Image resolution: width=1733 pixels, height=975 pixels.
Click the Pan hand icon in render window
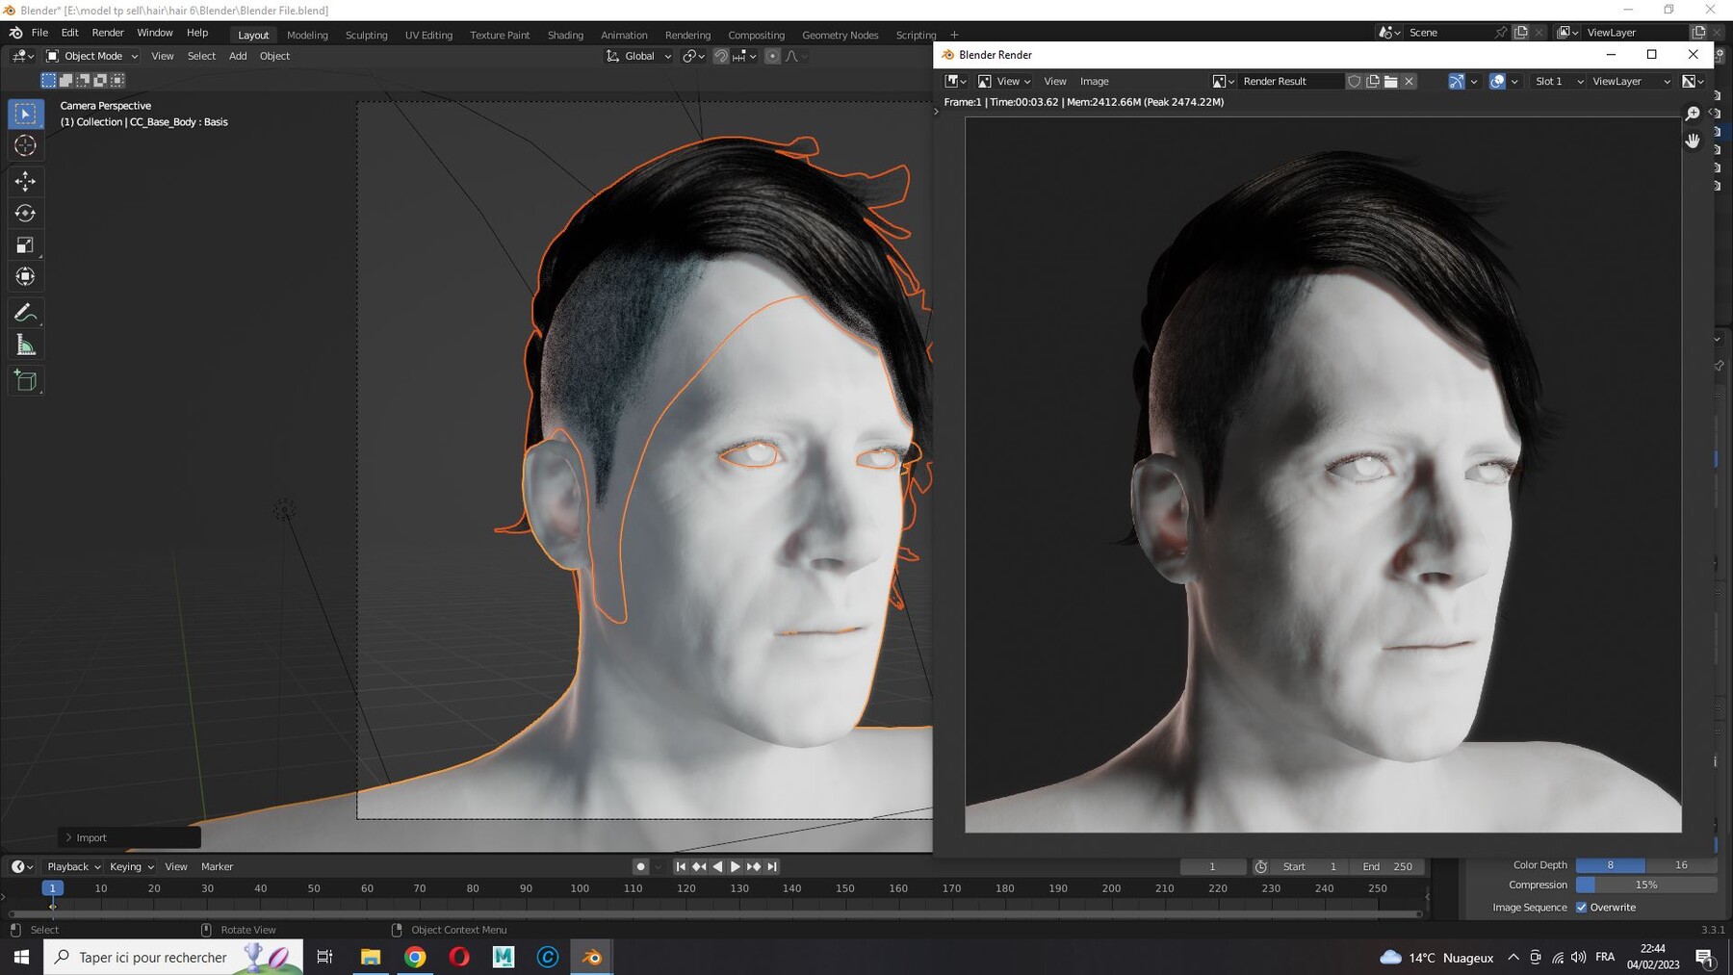(1693, 141)
